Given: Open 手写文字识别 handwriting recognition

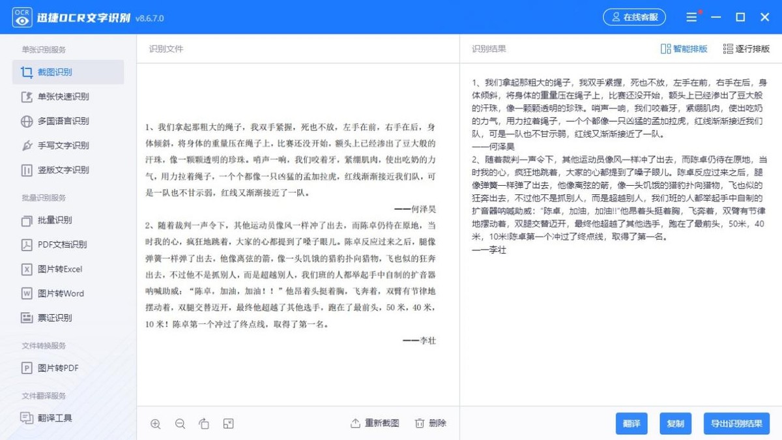Looking at the screenshot, I should coord(60,145).
